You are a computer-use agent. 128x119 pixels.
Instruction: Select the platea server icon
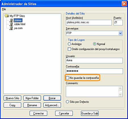[11, 20]
